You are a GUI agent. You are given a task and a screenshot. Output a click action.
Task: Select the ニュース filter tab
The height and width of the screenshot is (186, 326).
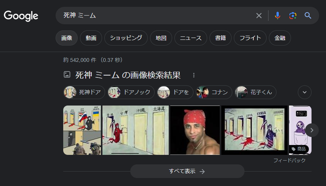[x=191, y=38]
